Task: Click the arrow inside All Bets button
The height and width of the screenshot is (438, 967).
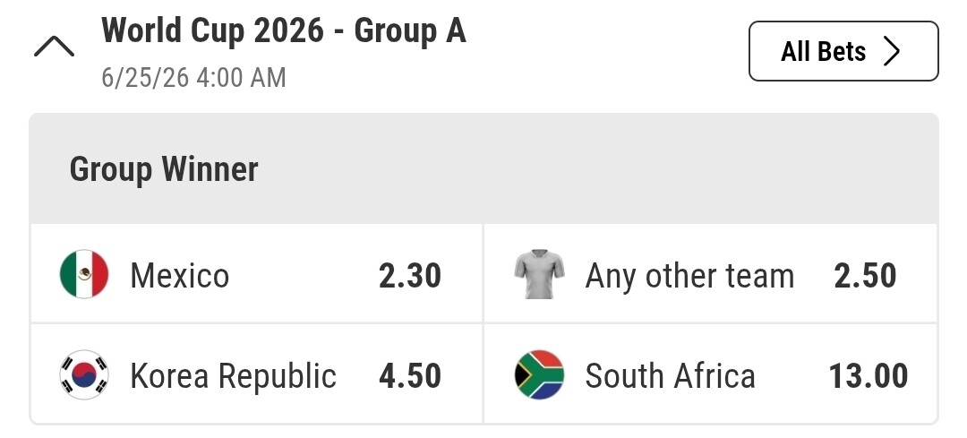Action: [x=891, y=52]
